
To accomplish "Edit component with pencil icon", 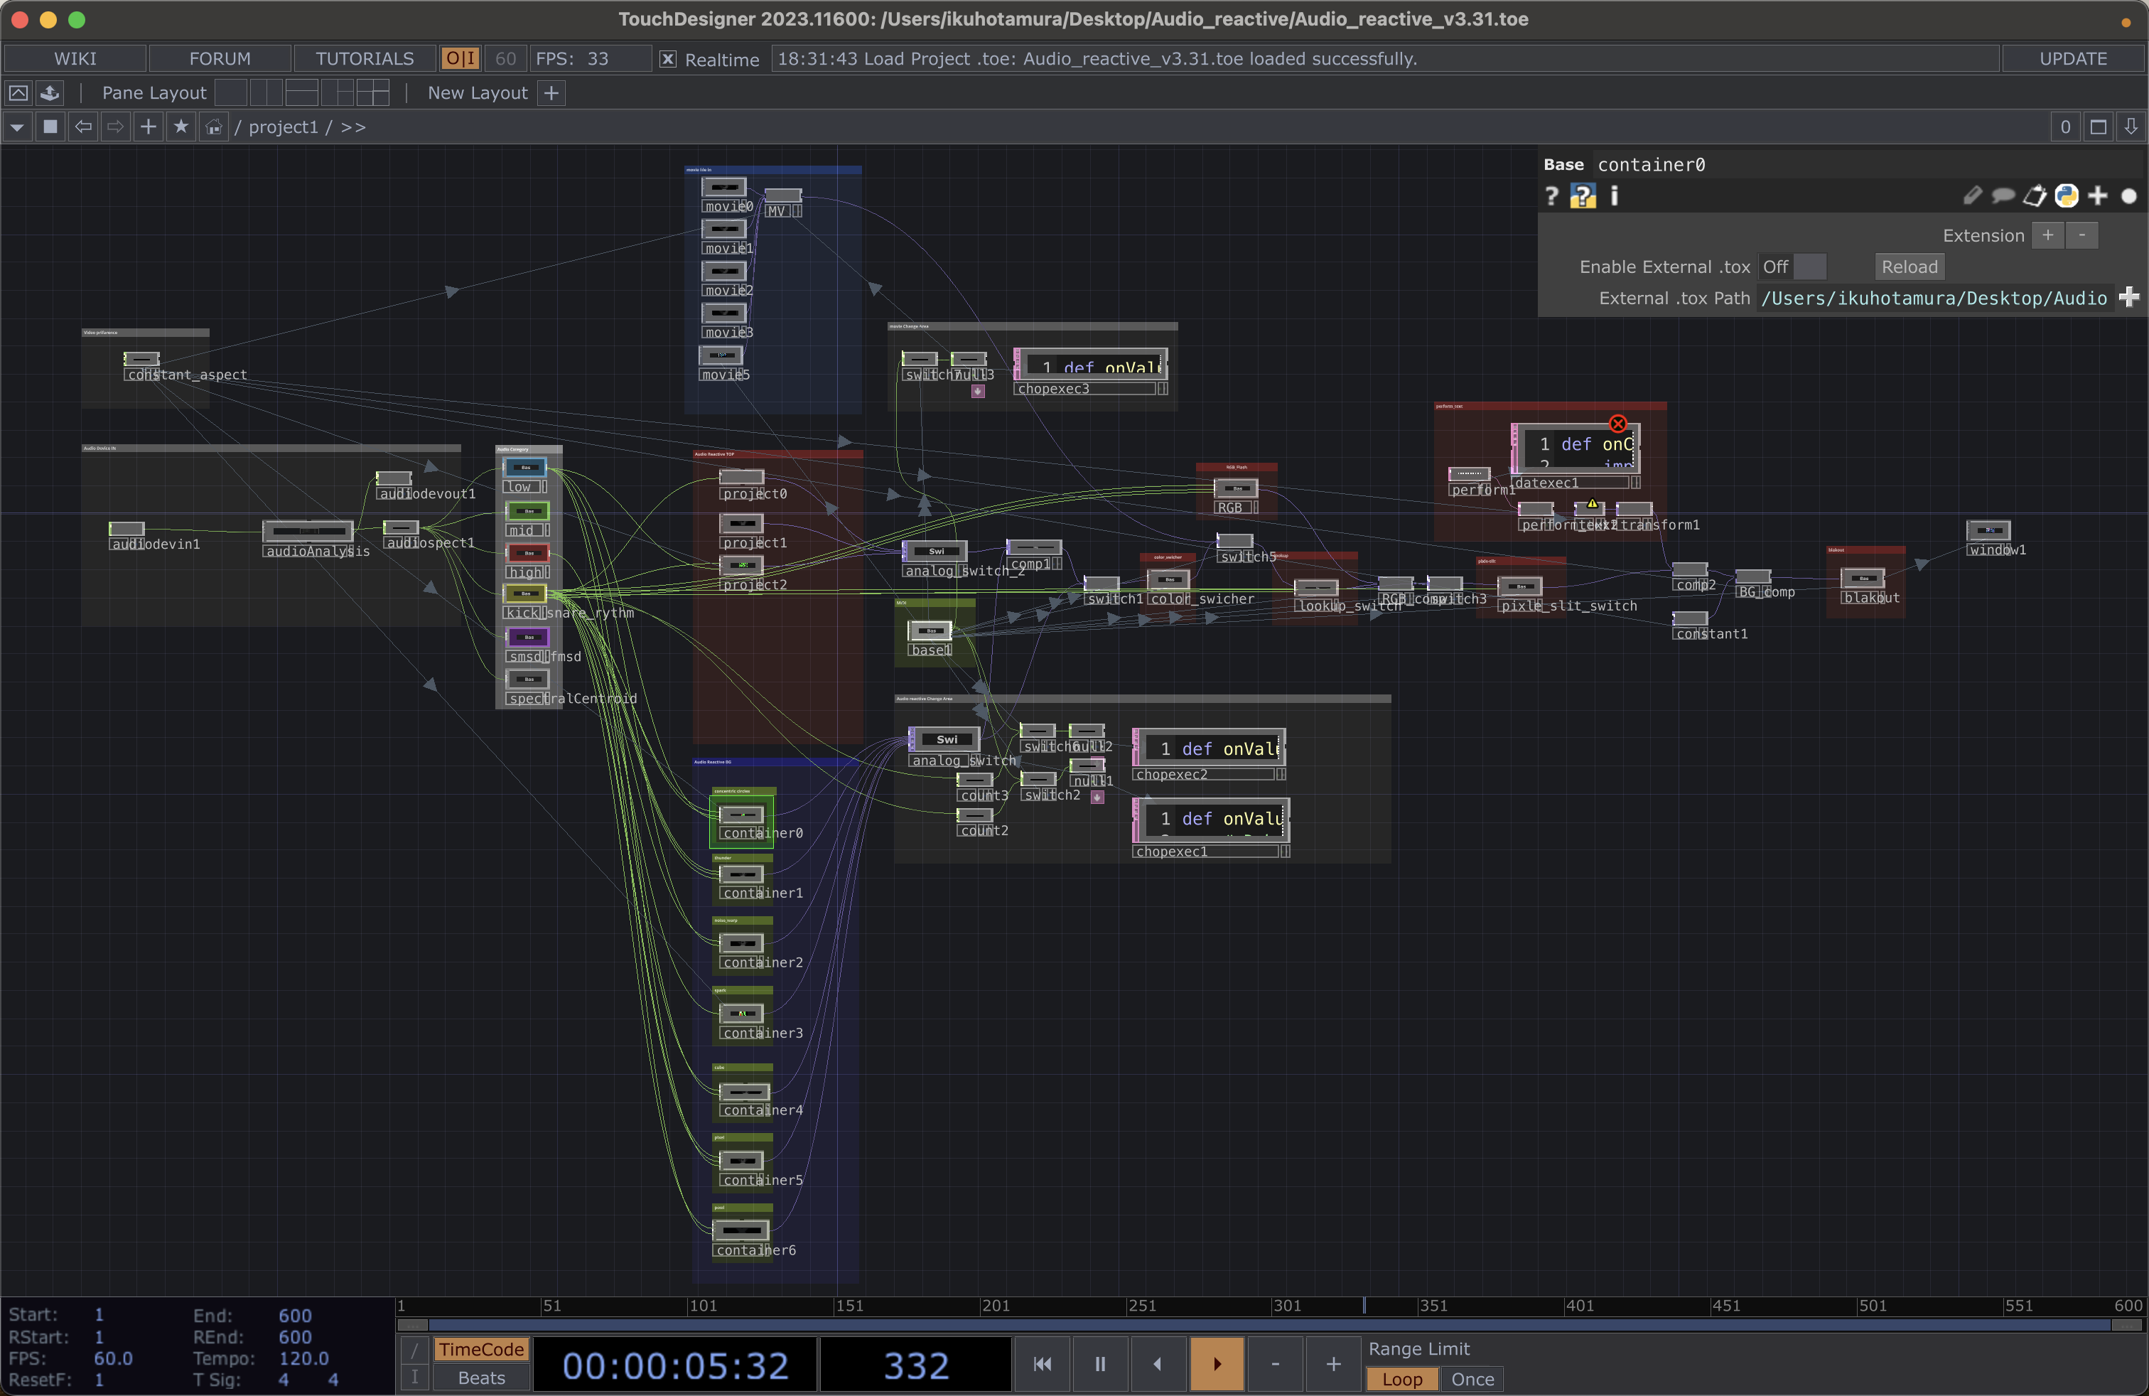I will point(1972,196).
